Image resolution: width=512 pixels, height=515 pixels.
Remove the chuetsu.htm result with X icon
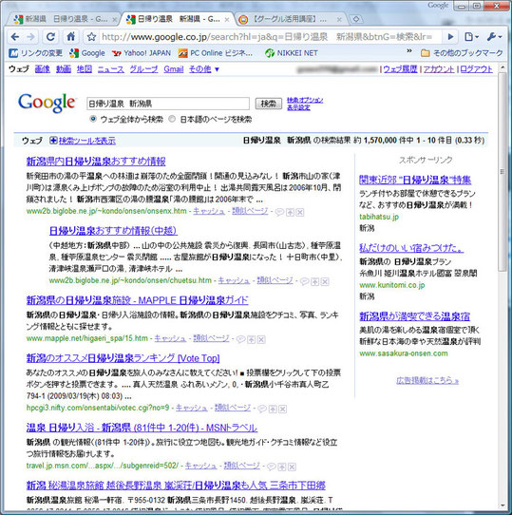point(325,281)
